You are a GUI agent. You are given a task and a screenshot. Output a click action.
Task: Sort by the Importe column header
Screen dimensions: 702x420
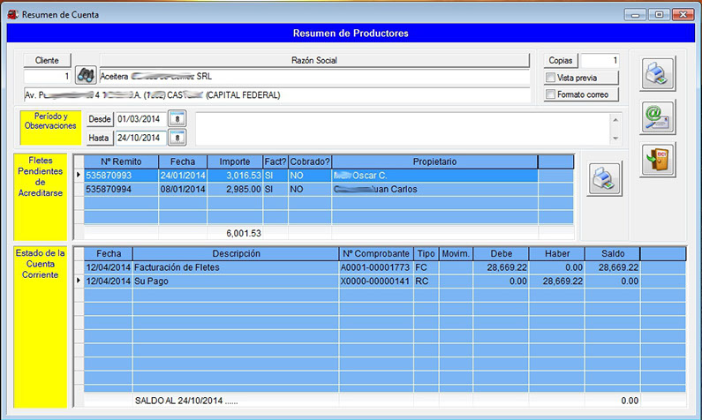pyautogui.click(x=234, y=161)
